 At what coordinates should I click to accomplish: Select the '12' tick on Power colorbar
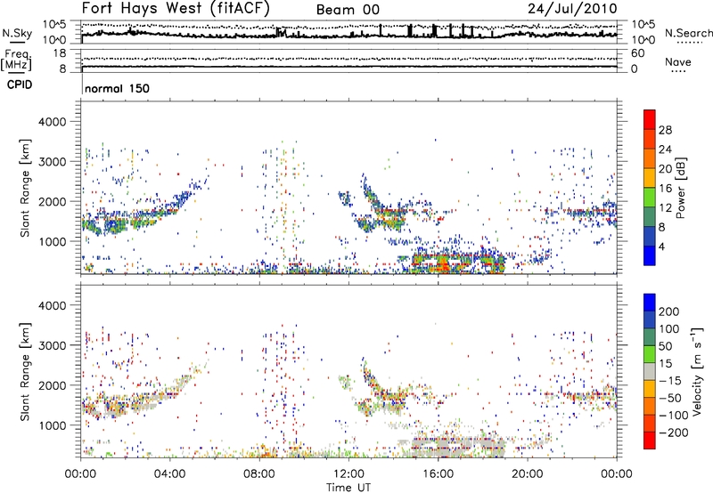pyautogui.click(x=665, y=208)
